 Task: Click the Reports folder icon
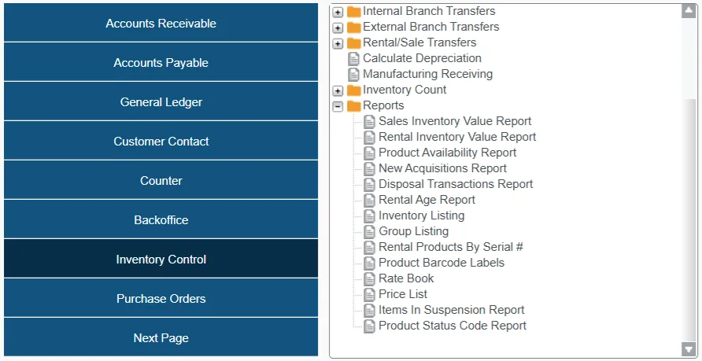[353, 106]
